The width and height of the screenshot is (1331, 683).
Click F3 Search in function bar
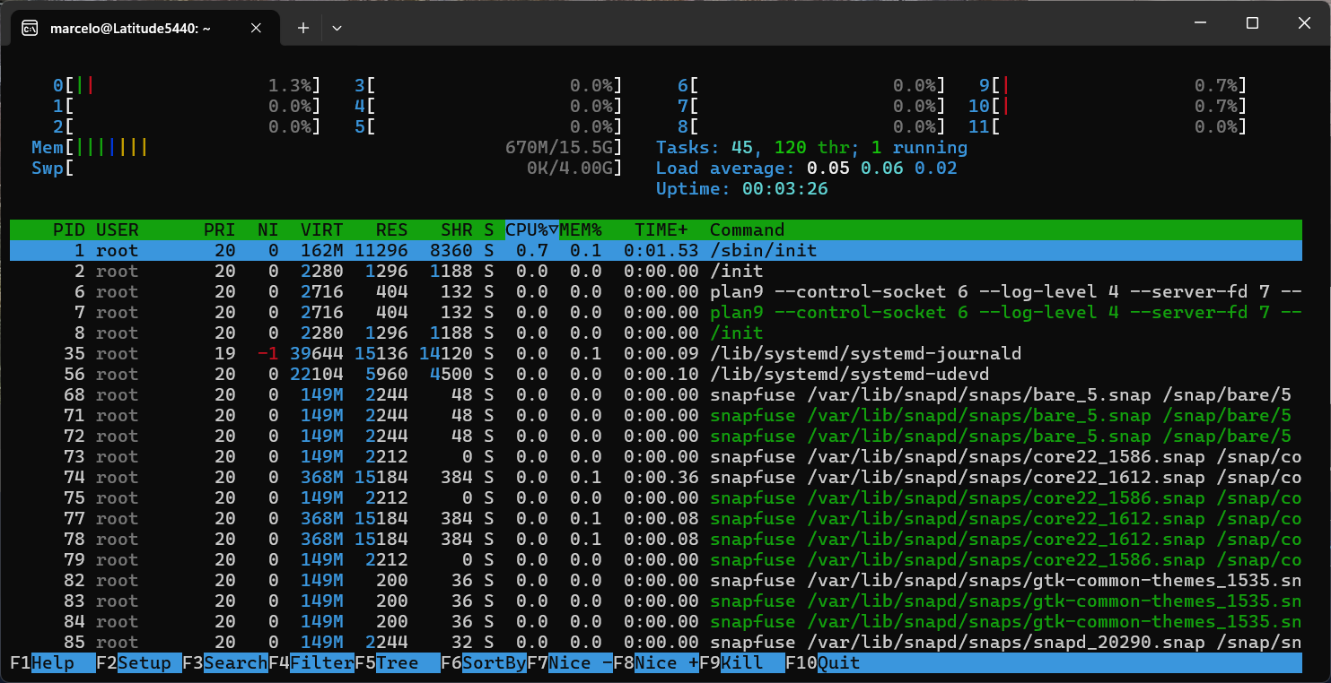pos(225,663)
